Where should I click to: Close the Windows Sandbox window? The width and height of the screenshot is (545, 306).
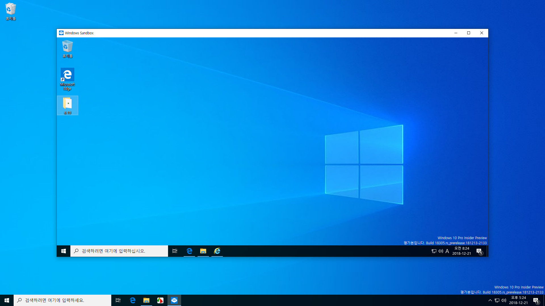(x=482, y=33)
